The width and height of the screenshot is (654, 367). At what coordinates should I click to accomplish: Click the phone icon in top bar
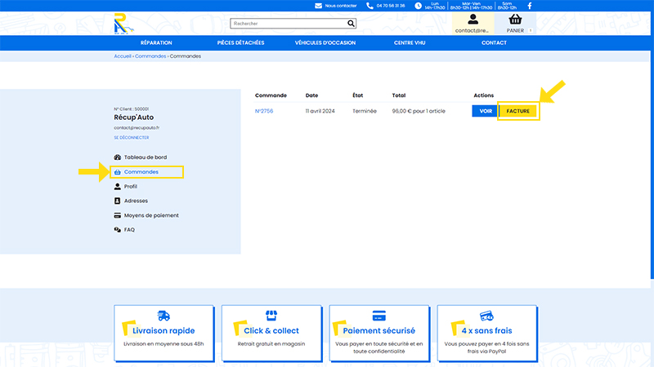point(370,6)
